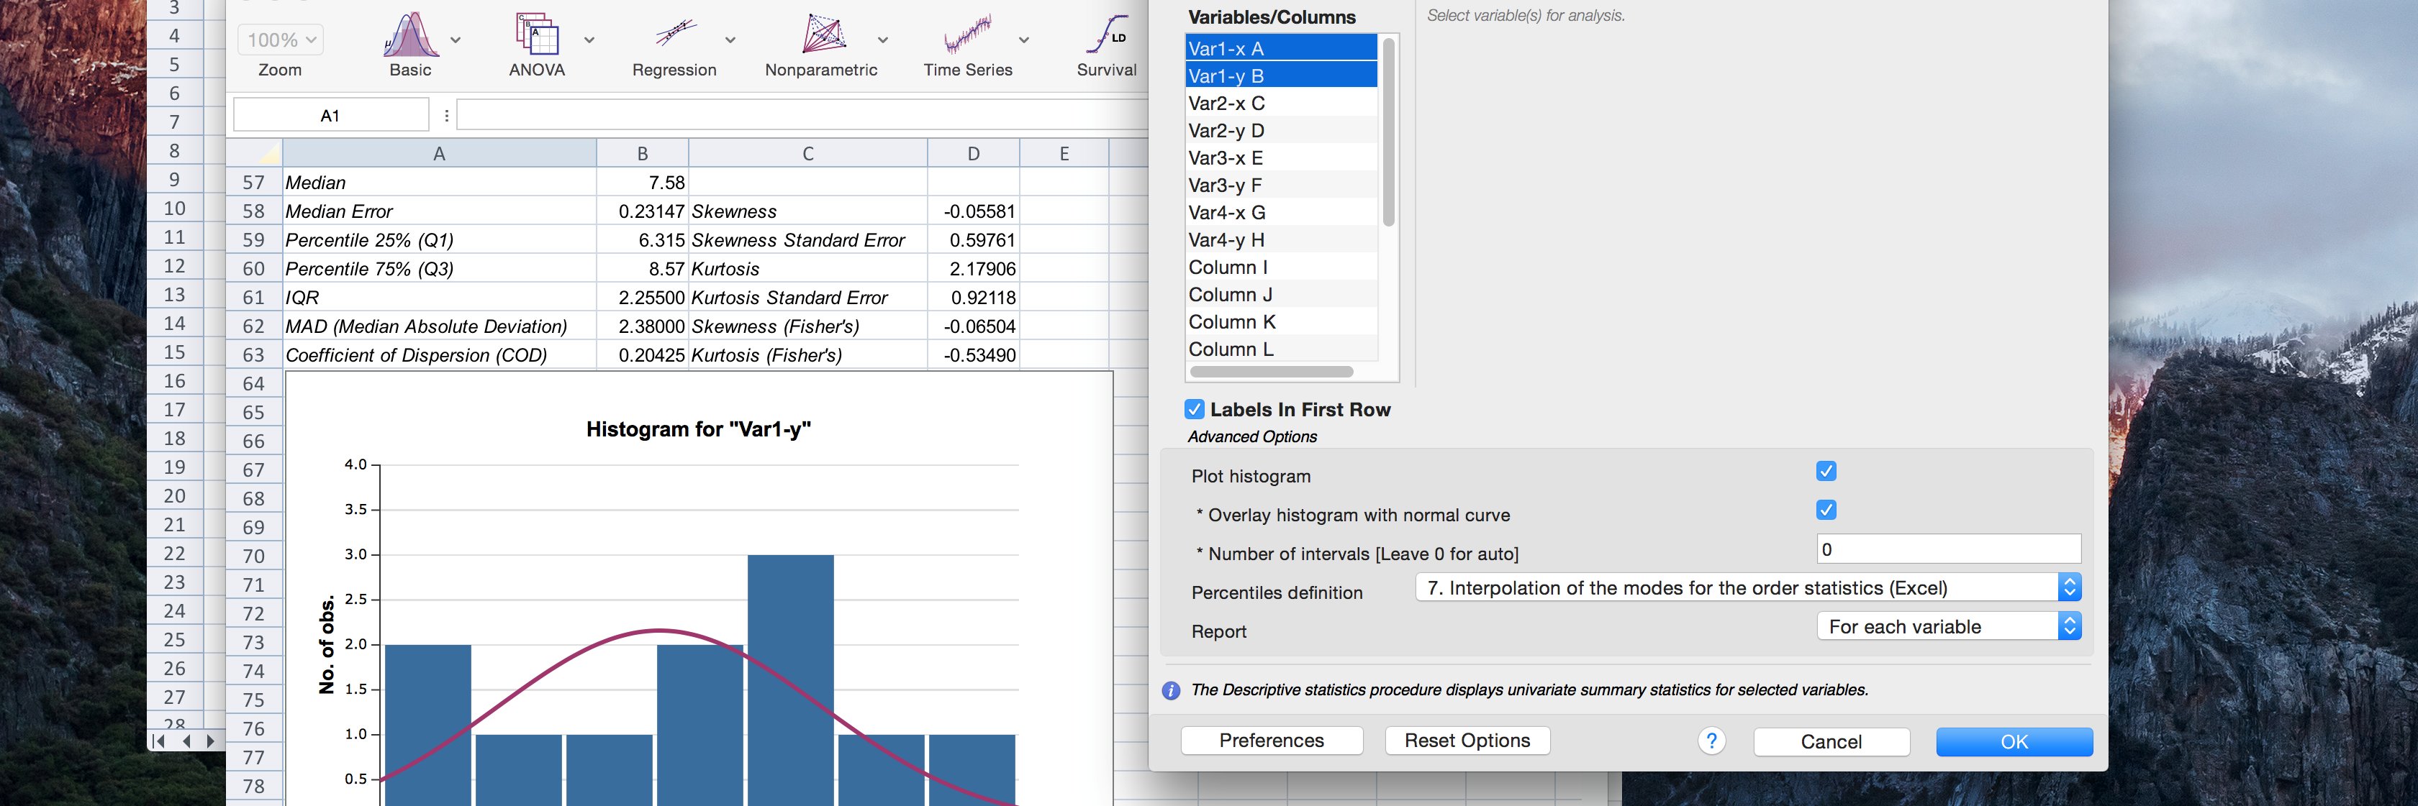
Task: Click the Histogram for Var1-y chart
Action: [699, 588]
